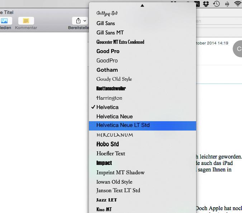Select the Hobo Std font
This screenshot has height=213, width=242.
click(x=142, y=144)
